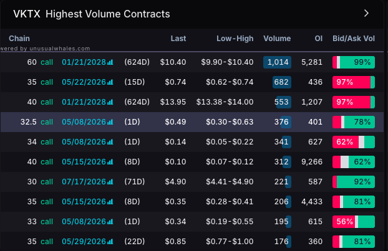
Task: Click the $0.05-$0.22 low-high range
Action: pos(230,142)
